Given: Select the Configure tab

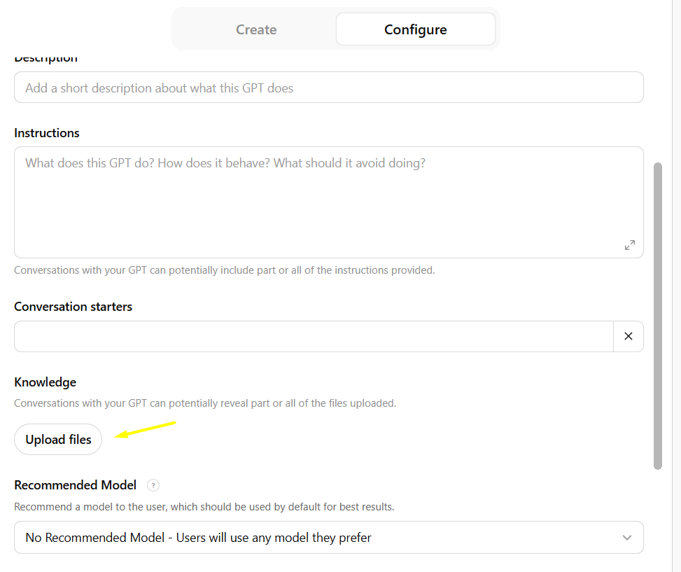Looking at the screenshot, I should [x=415, y=29].
